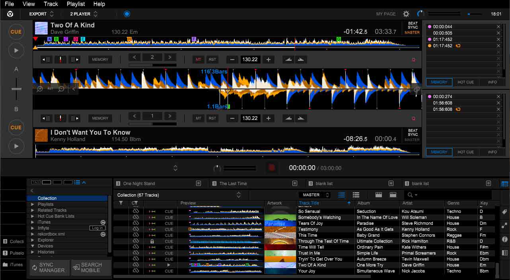Click the crossfader between decks A and B
Viewport: 510px width, 280px height.
pos(16,88)
